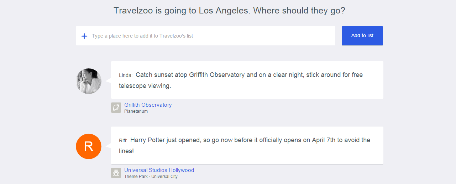Click the orange R avatar for Rifi
This screenshot has height=184, width=456.
click(89, 146)
